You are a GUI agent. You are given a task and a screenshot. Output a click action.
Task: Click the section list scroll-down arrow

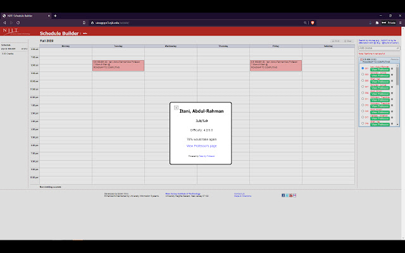click(x=397, y=125)
